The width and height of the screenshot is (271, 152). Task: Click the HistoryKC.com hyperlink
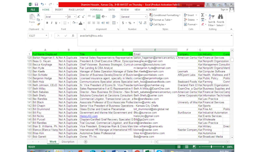(x=88, y=116)
